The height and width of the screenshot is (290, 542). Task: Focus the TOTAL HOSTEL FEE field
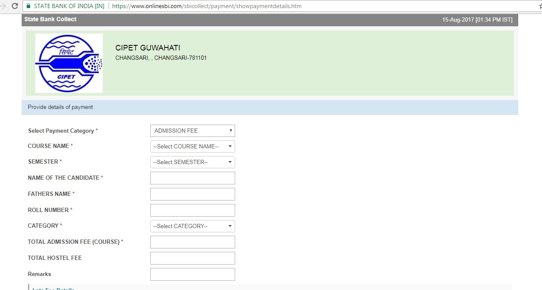click(193, 258)
